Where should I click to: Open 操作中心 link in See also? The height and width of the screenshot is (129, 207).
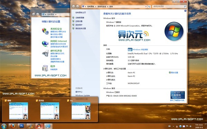(x=79, y=92)
